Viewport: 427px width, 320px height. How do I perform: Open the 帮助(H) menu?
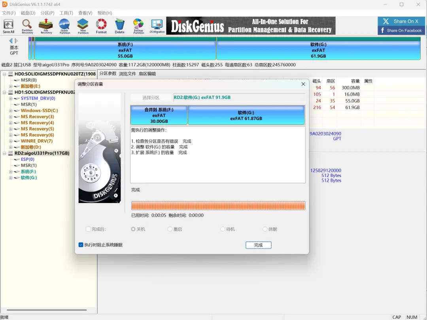(x=105, y=13)
